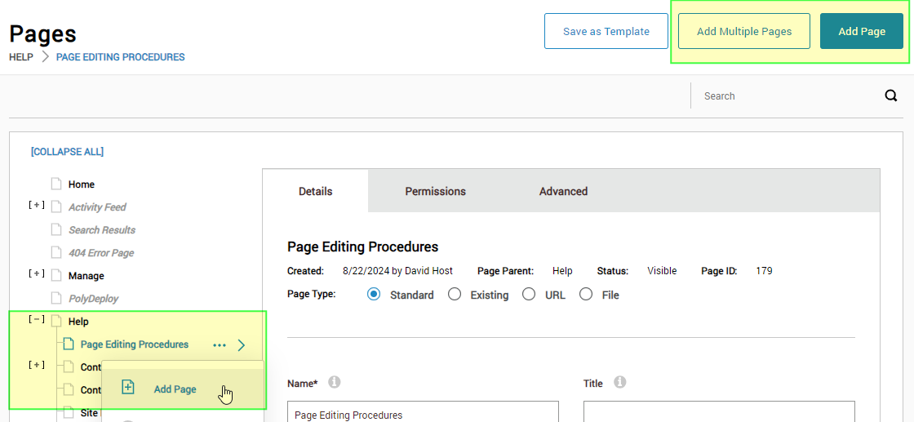Expand the Manage tree node

(x=37, y=274)
